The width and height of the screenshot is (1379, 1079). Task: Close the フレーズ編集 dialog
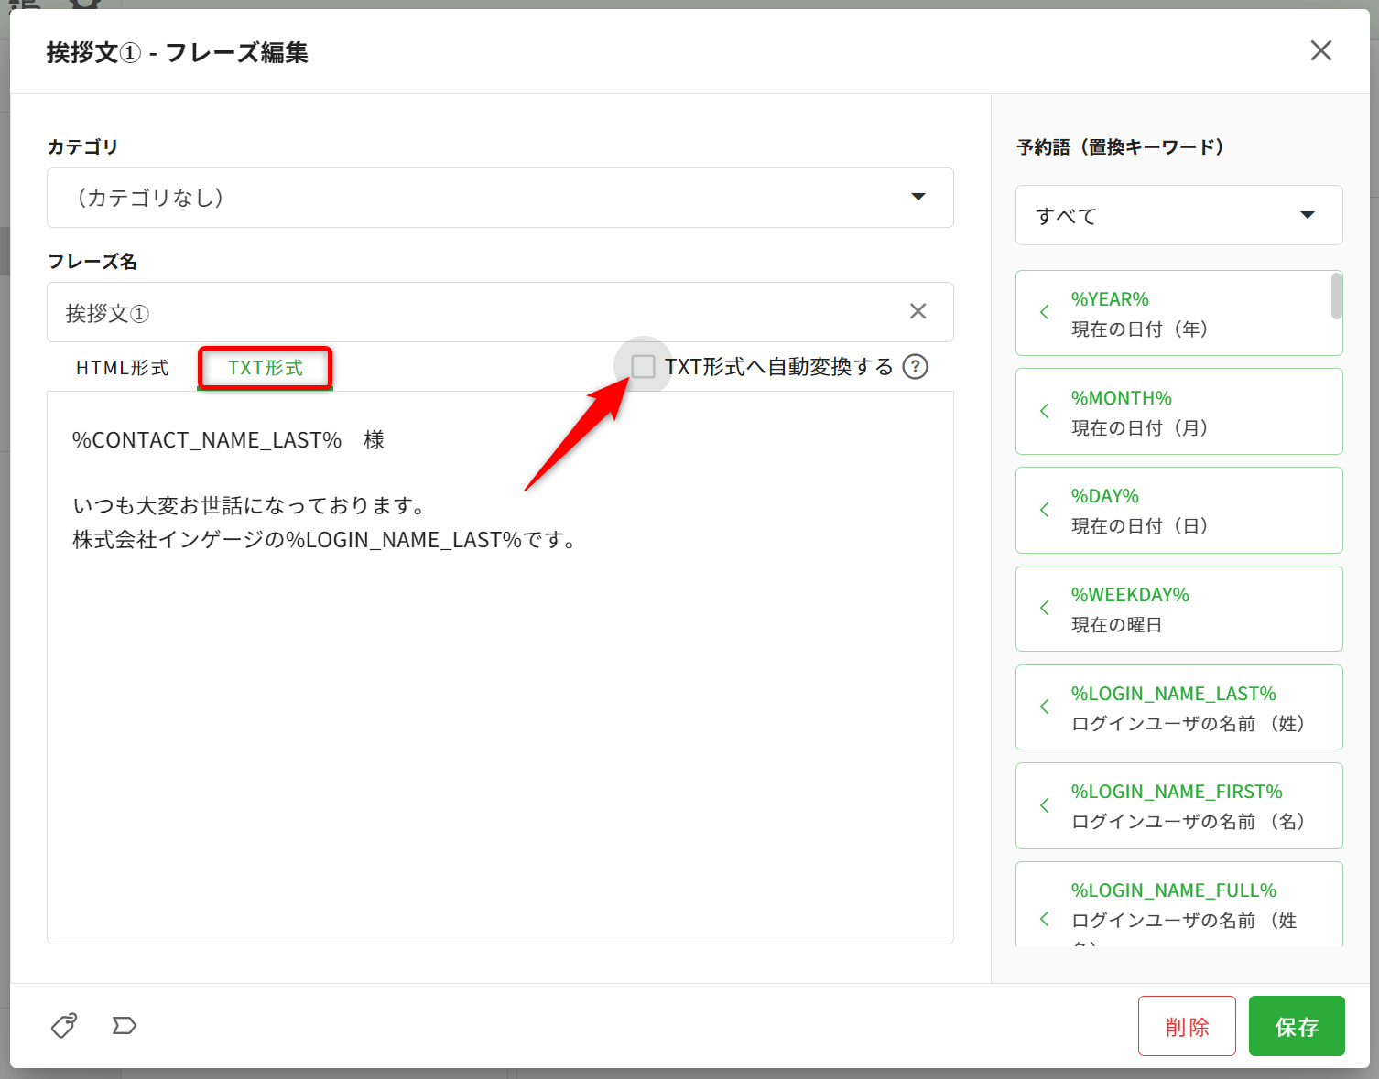(1320, 50)
